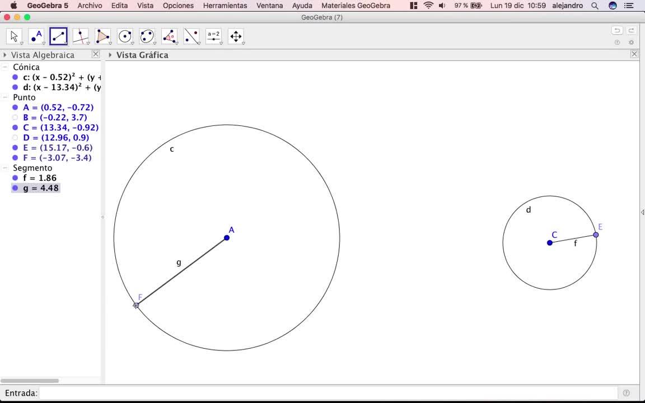
Task: Open the Herramientas menu
Action: [x=225, y=6]
